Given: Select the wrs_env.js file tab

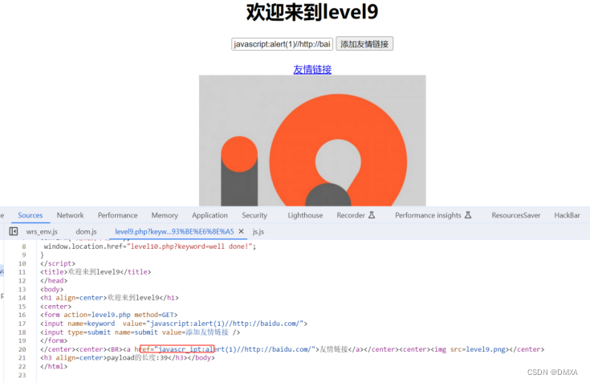Looking at the screenshot, I should tap(42, 231).
